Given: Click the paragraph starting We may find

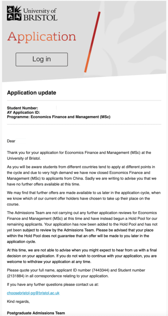Looking at the screenshot, I should (84, 195).
